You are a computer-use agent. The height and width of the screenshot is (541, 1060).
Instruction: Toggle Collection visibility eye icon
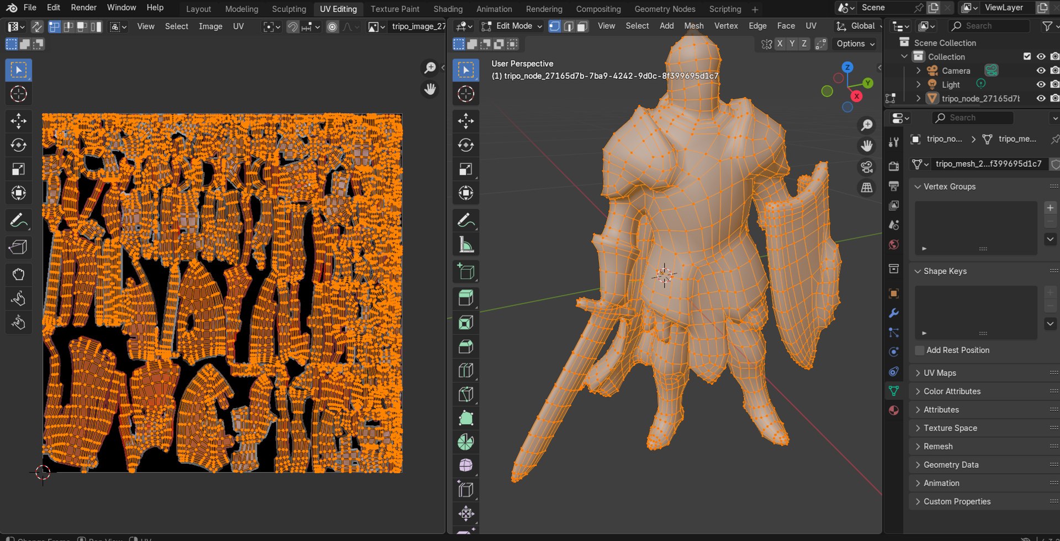pyautogui.click(x=1041, y=56)
